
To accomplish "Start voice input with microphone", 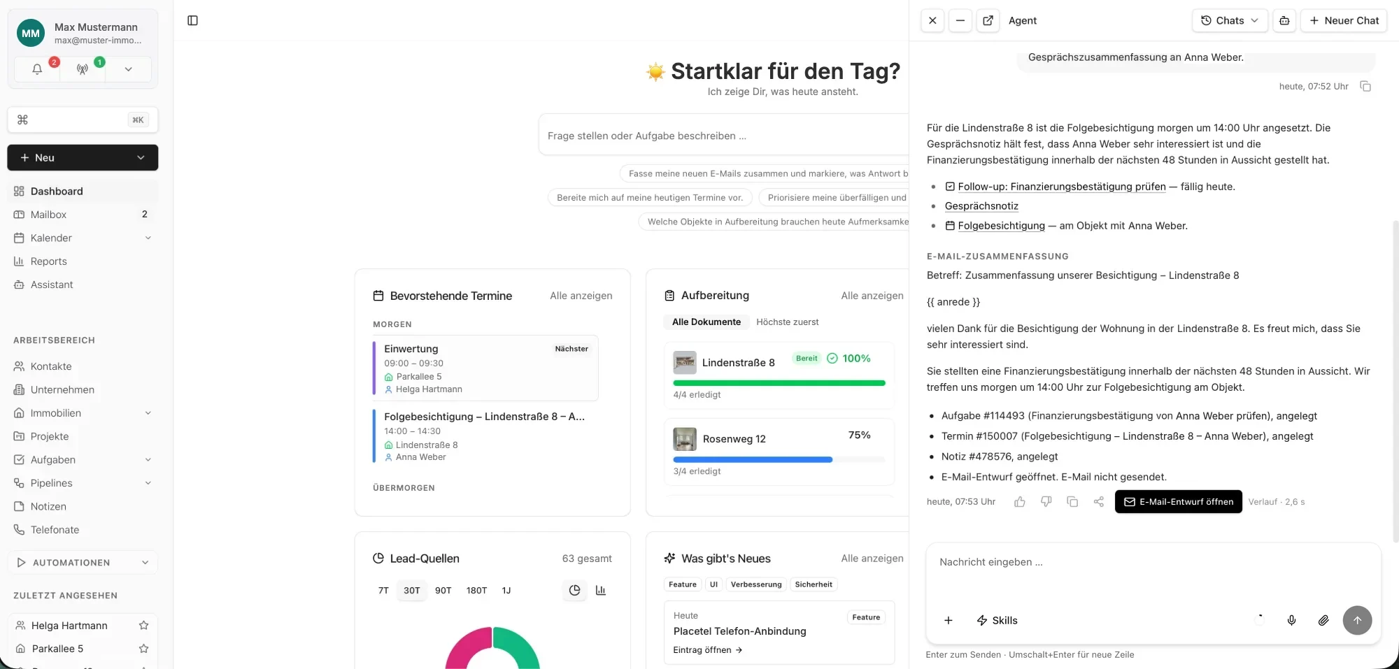I will pos(1291,620).
